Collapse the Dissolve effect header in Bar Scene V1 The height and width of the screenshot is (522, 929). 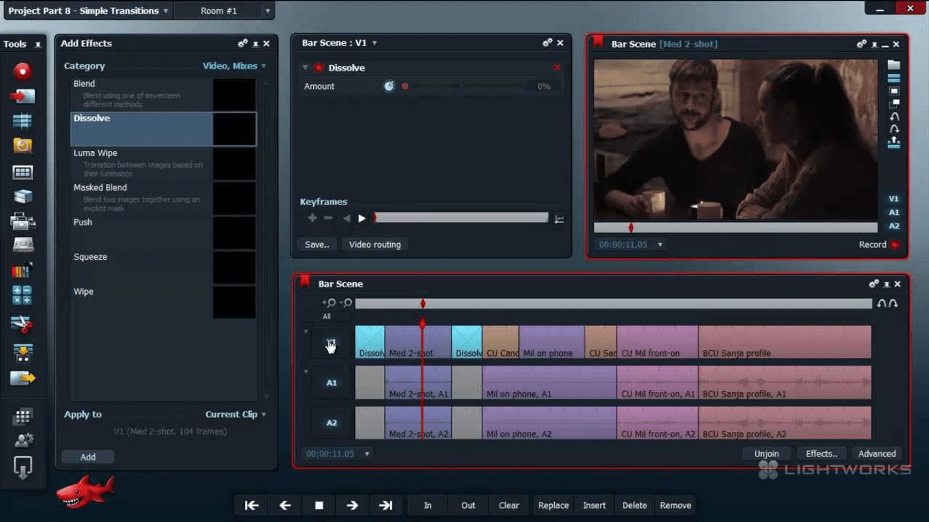pyautogui.click(x=305, y=67)
